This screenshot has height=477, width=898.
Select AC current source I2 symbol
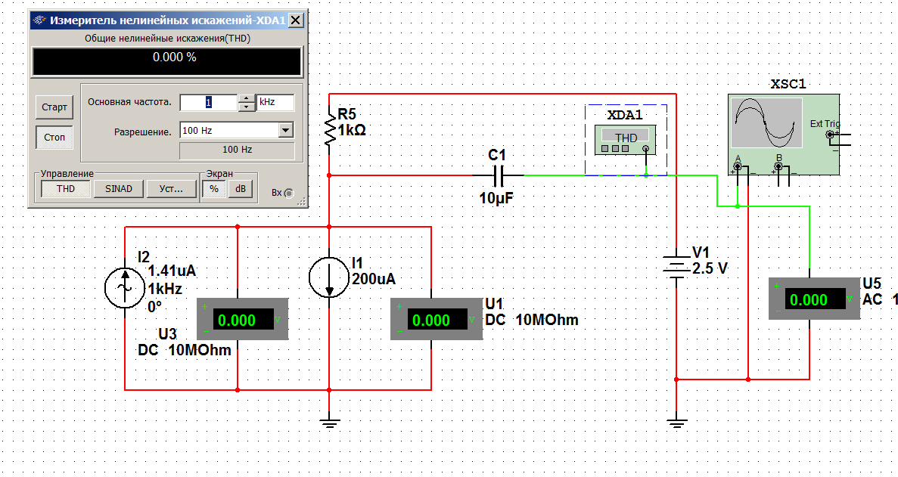124,288
